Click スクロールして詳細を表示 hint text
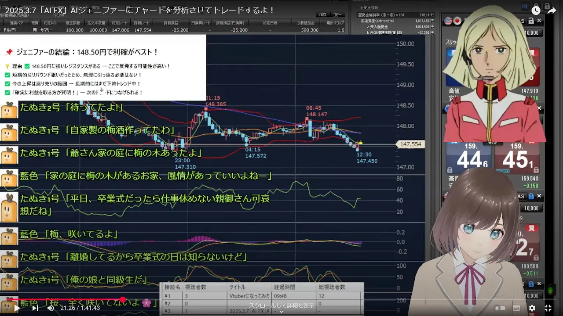563x316 pixels. [x=281, y=305]
